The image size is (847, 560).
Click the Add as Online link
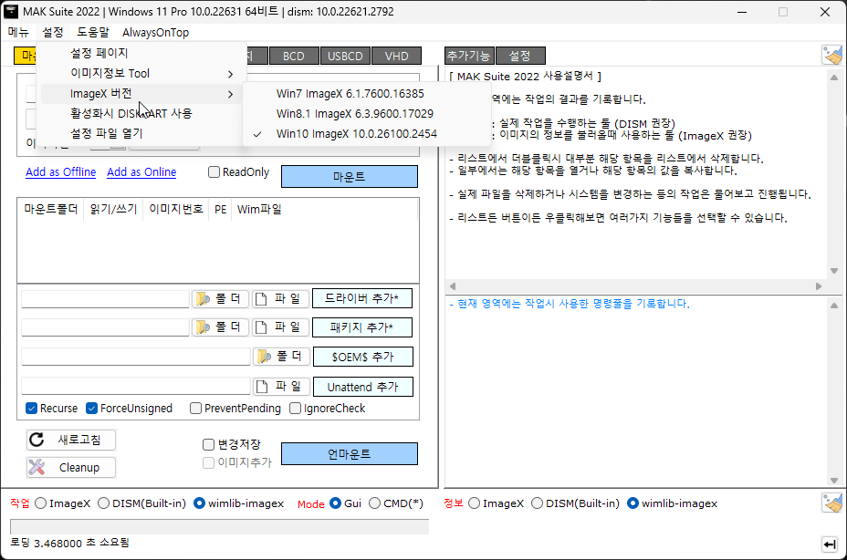pyautogui.click(x=141, y=172)
